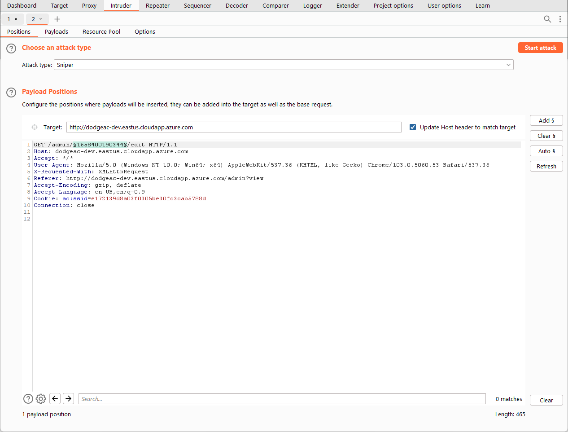Switch to the Decoder tab

(x=237, y=6)
